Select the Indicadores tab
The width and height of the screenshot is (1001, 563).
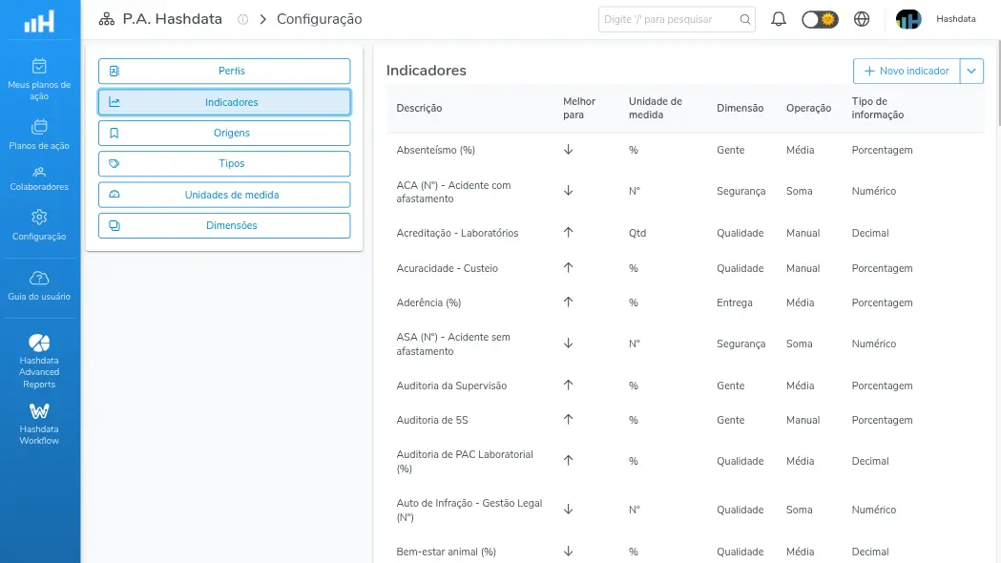click(224, 102)
